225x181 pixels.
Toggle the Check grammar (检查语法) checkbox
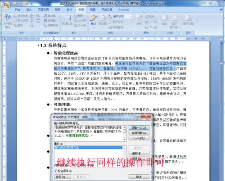click(x=56, y=171)
